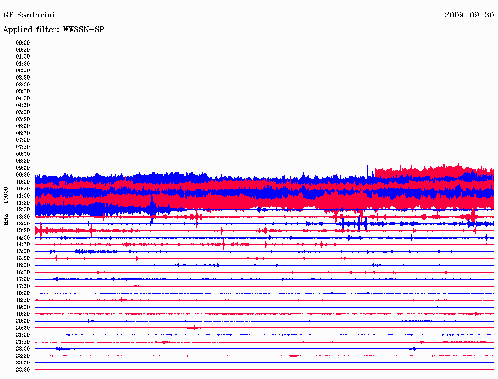Select the 10:30 time label

pos(23,189)
